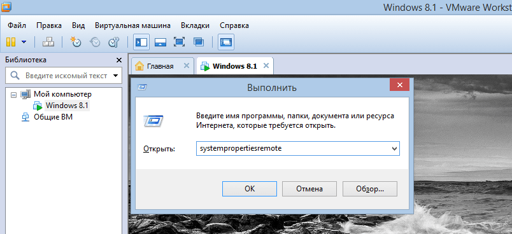Switch to full screen mode icon
Viewport: 512px width, 234px height.
[x=180, y=42]
